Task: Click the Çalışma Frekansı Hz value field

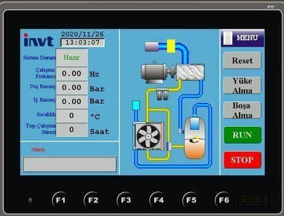Action: pyautogui.click(x=72, y=74)
